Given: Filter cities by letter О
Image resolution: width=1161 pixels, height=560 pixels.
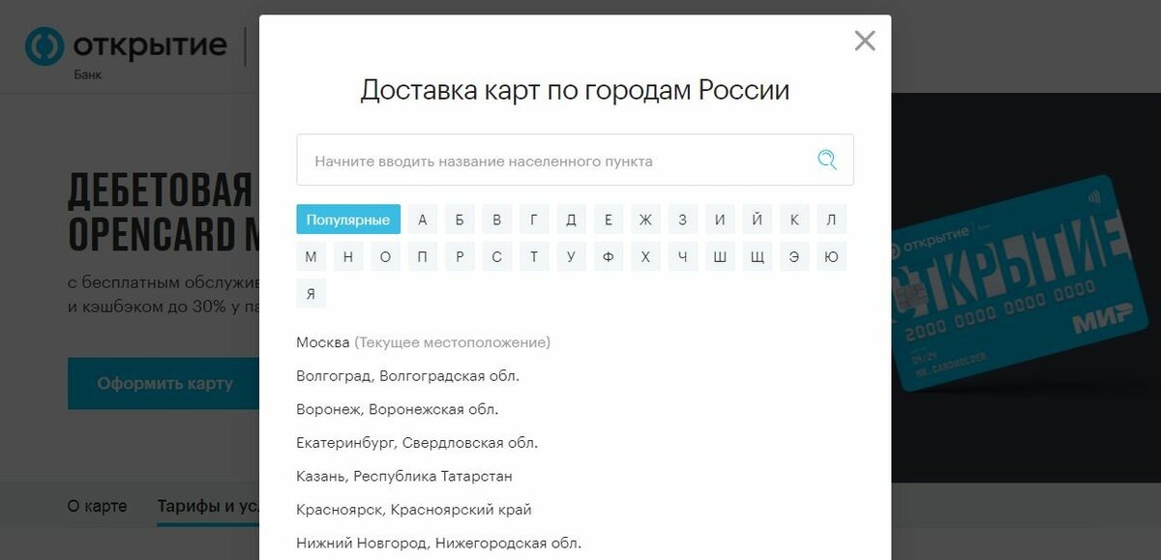Looking at the screenshot, I should 385,256.
